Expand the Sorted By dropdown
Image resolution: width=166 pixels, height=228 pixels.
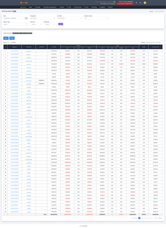click(49, 24)
